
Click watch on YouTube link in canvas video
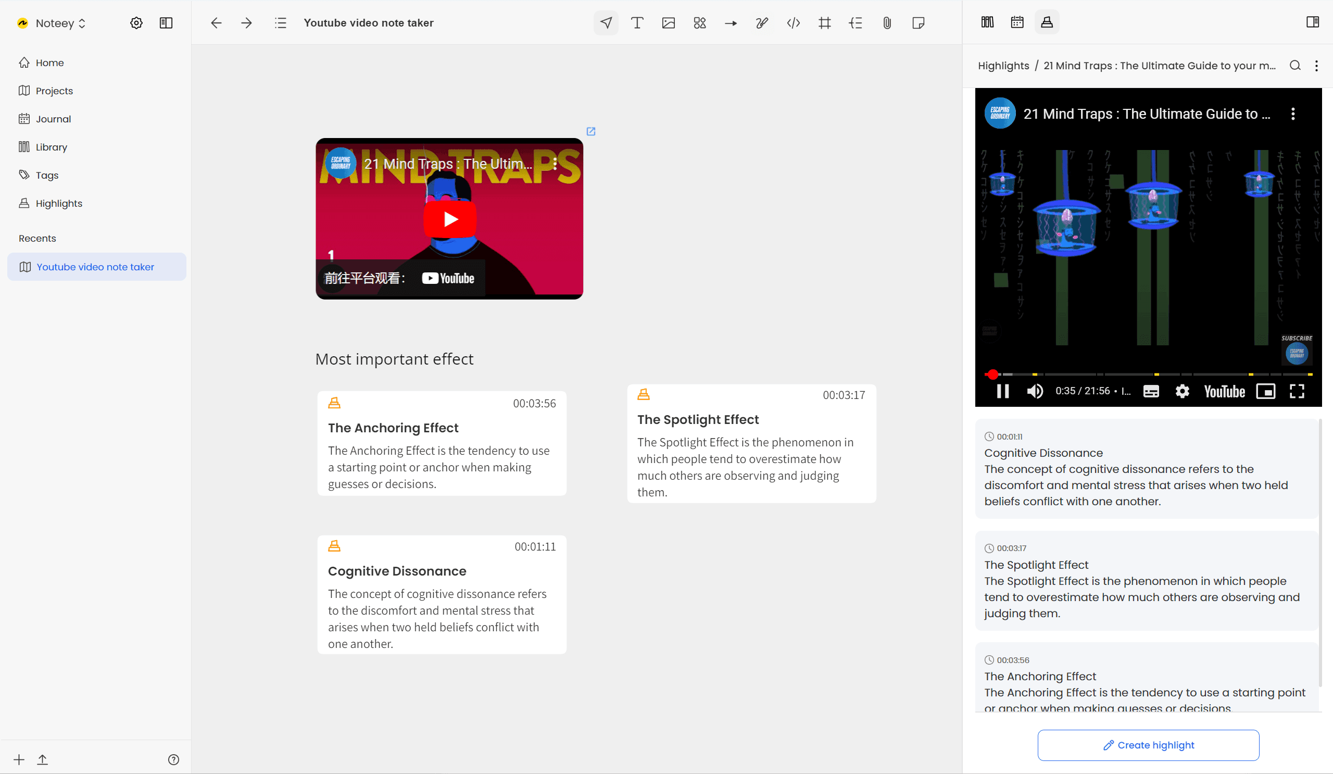(x=400, y=278)
